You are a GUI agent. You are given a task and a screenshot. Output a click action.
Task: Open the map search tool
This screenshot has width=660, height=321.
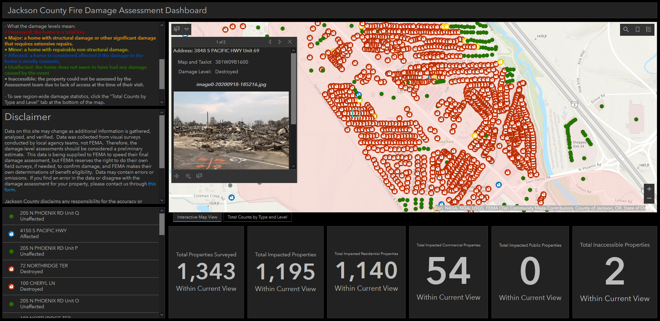click(x=626, y=30)
